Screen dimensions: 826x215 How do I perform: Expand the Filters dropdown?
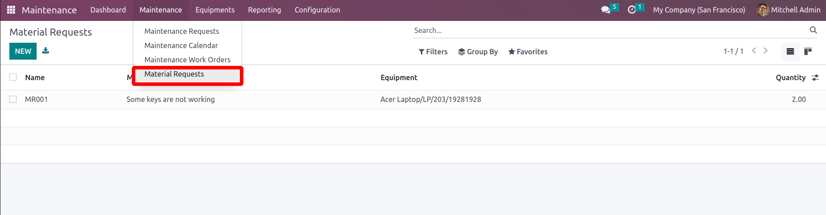point(433,52)
